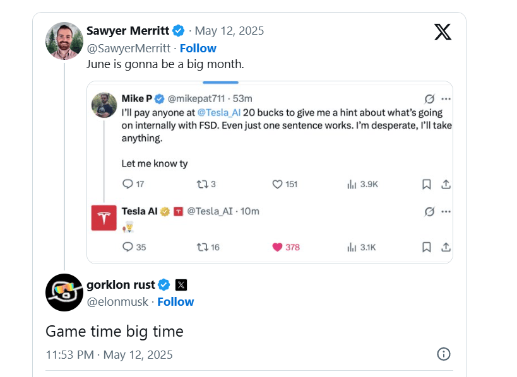The image size is (517, 377).
Task: Click the X logo in top right
Action: (443, 32)
